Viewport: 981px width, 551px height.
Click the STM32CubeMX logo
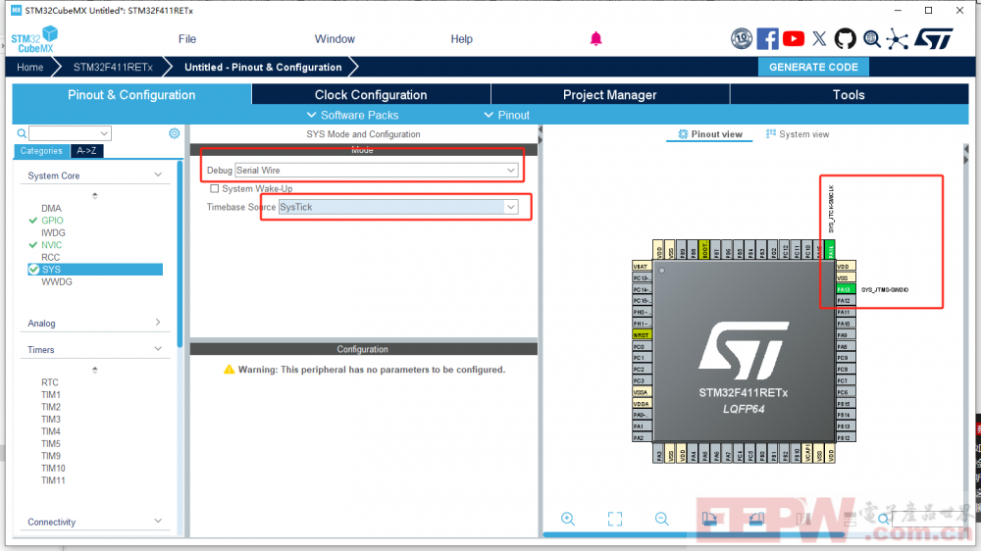34,39
